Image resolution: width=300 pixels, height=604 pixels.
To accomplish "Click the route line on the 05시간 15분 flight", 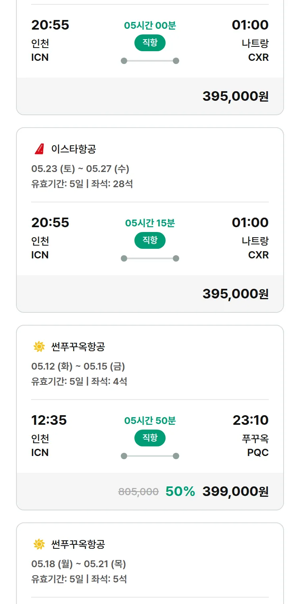I will point(150,258).
